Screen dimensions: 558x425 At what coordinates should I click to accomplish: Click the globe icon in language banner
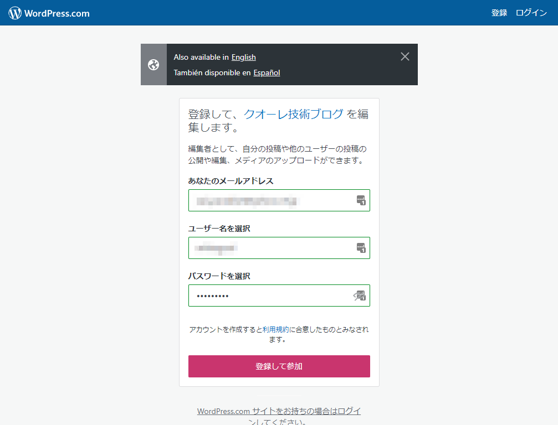coord(153,65)
